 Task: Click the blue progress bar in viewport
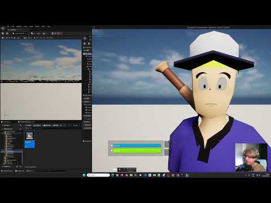pyautogui.click(x=137, y=145)
